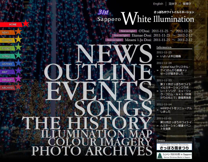This screenshot has height=162, width=208.
Task: Open ARCHIVES from the sidebar menu
Action: [8, 88]
